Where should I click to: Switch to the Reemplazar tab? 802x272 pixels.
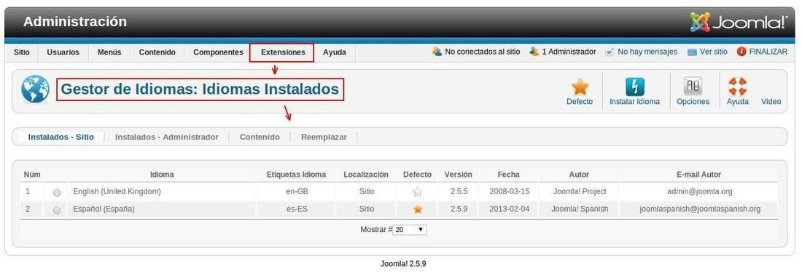pyautogui.click(x=324, y=137)
